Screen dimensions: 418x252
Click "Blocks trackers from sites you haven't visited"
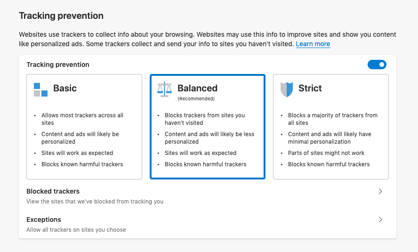(204, 119)
